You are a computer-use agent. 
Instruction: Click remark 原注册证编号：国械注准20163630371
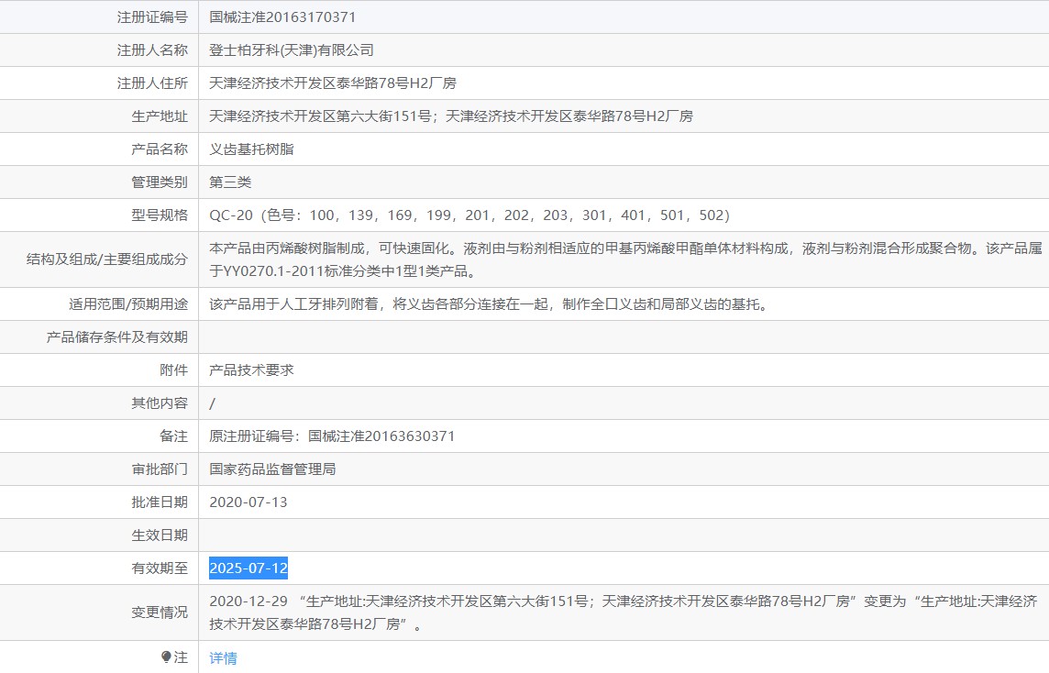coord(332,436)
